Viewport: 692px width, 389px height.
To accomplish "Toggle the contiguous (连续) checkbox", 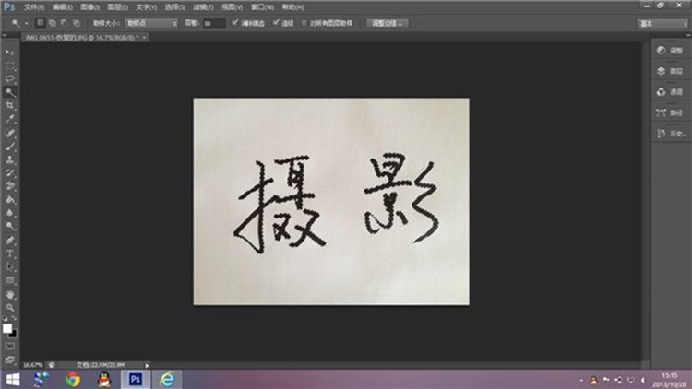I will (x=276, y=22).
